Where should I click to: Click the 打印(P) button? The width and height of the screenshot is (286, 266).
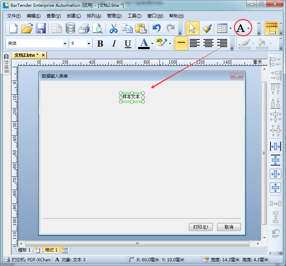pos(201,227)
